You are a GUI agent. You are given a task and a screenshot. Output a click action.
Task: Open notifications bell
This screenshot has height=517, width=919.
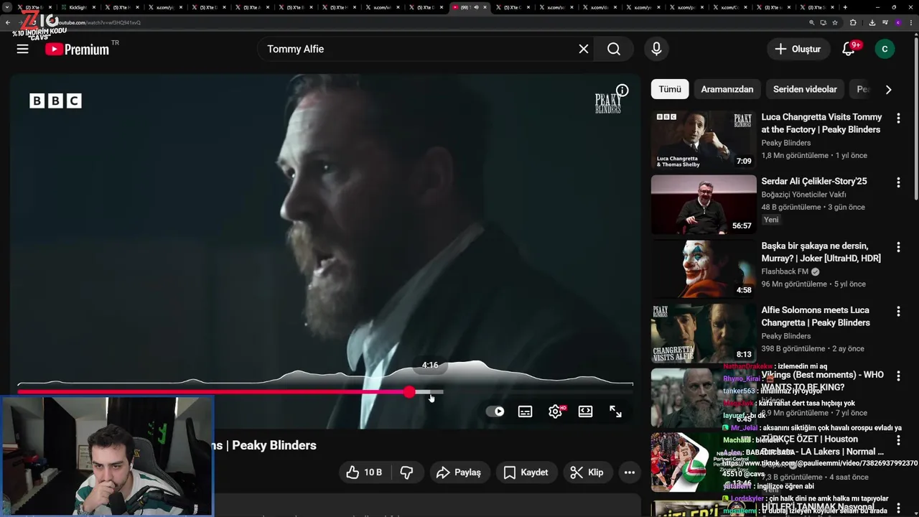click(849, 49)
